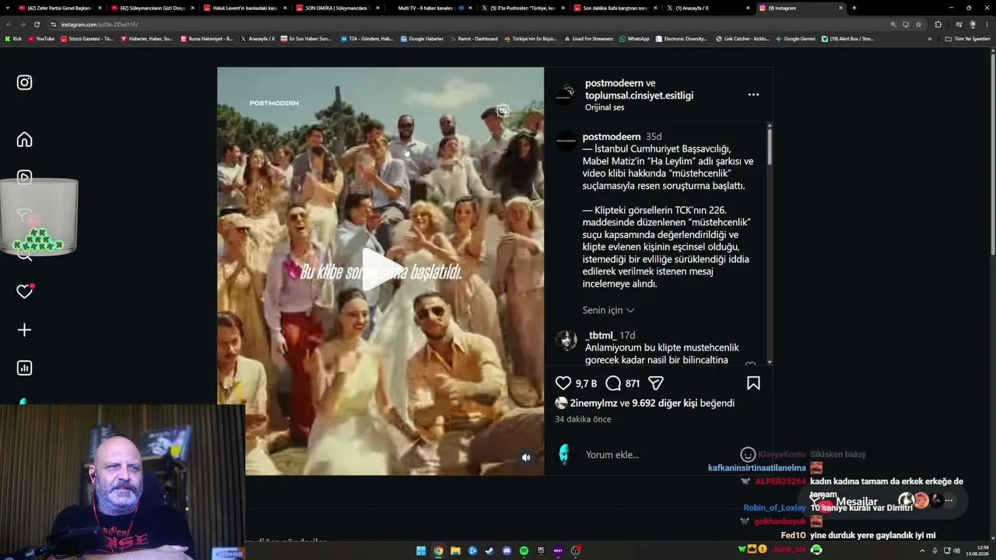Click the comments panel scrollbar
996x560 pixels.
(x=770, y=148)
